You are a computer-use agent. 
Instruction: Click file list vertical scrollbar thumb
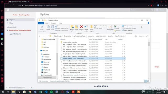(x=149, y=44)
